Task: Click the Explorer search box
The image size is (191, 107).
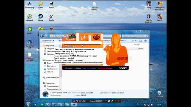Action: coord(135,36)
